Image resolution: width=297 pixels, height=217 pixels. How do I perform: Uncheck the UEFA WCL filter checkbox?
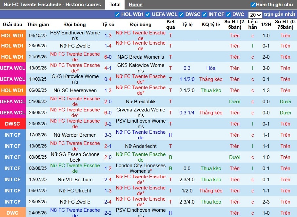coord(148,14)
